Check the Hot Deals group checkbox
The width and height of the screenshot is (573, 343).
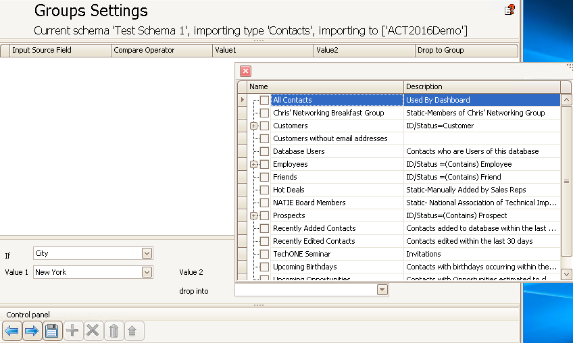tap(265, 190)
